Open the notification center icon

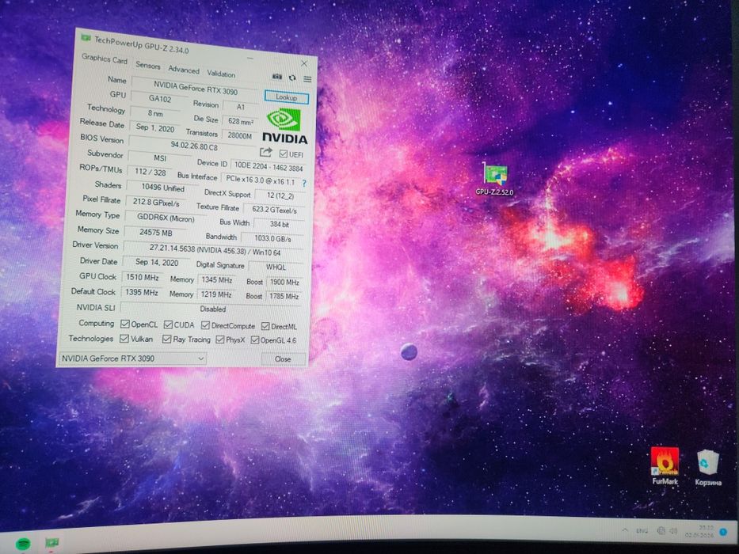[x=723, y=533]
